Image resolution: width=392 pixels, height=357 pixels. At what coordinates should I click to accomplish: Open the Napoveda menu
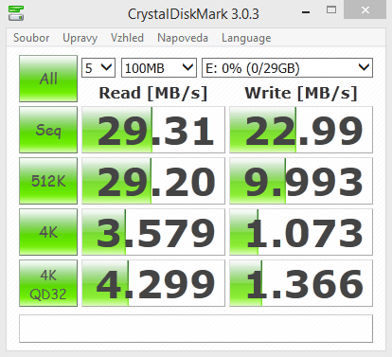tap(183, 38)
